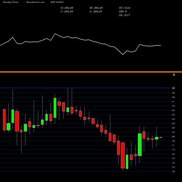The image size is (182, 182).
Task: Click the 176 price axis label
Action: coord(173,150)
